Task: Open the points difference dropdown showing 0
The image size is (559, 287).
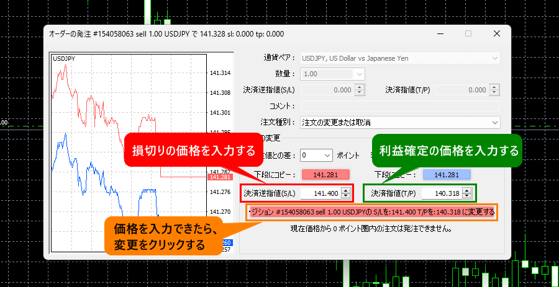Action: 317,156
